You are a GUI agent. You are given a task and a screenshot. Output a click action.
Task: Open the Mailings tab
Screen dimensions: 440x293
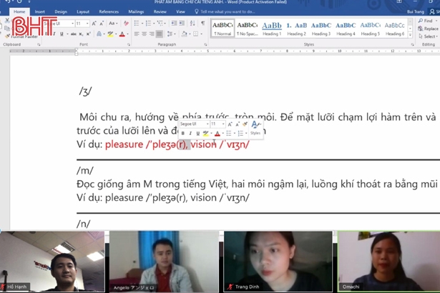tap(136, 11)
